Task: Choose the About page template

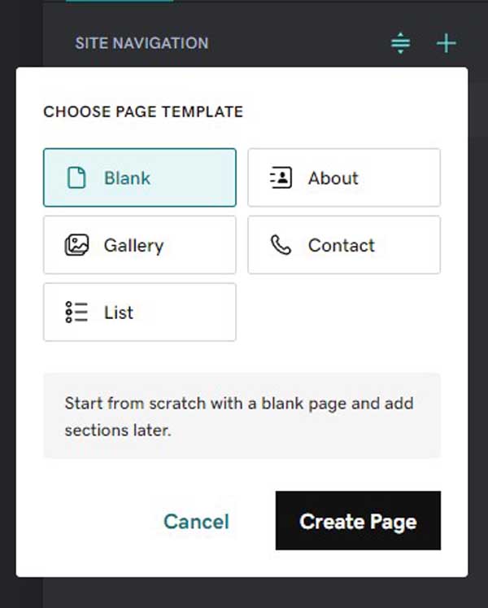Action: tap(344, 177)
